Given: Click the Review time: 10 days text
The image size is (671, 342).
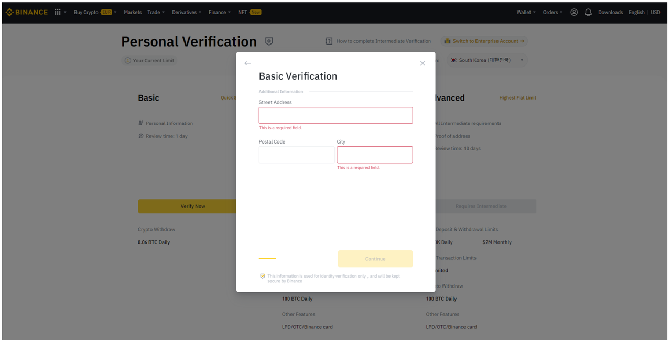Looking at the screenshot, I should [458, 148].
